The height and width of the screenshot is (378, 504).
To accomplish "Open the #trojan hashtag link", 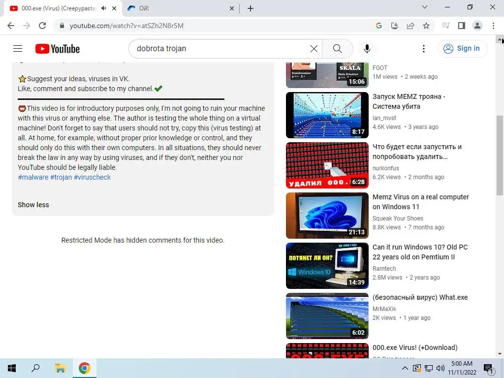I will pos(61,177).
